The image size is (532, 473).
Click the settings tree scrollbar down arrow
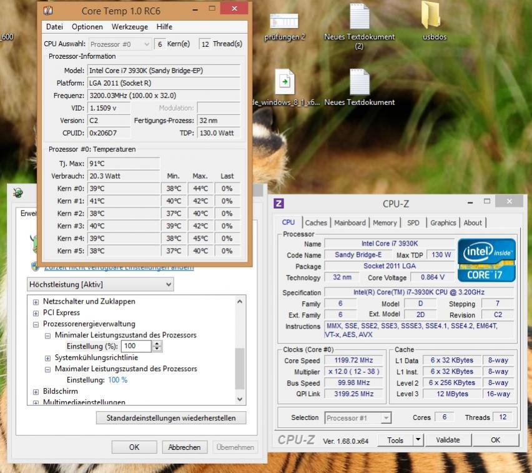pyautogui.click(x=240, y=399)
